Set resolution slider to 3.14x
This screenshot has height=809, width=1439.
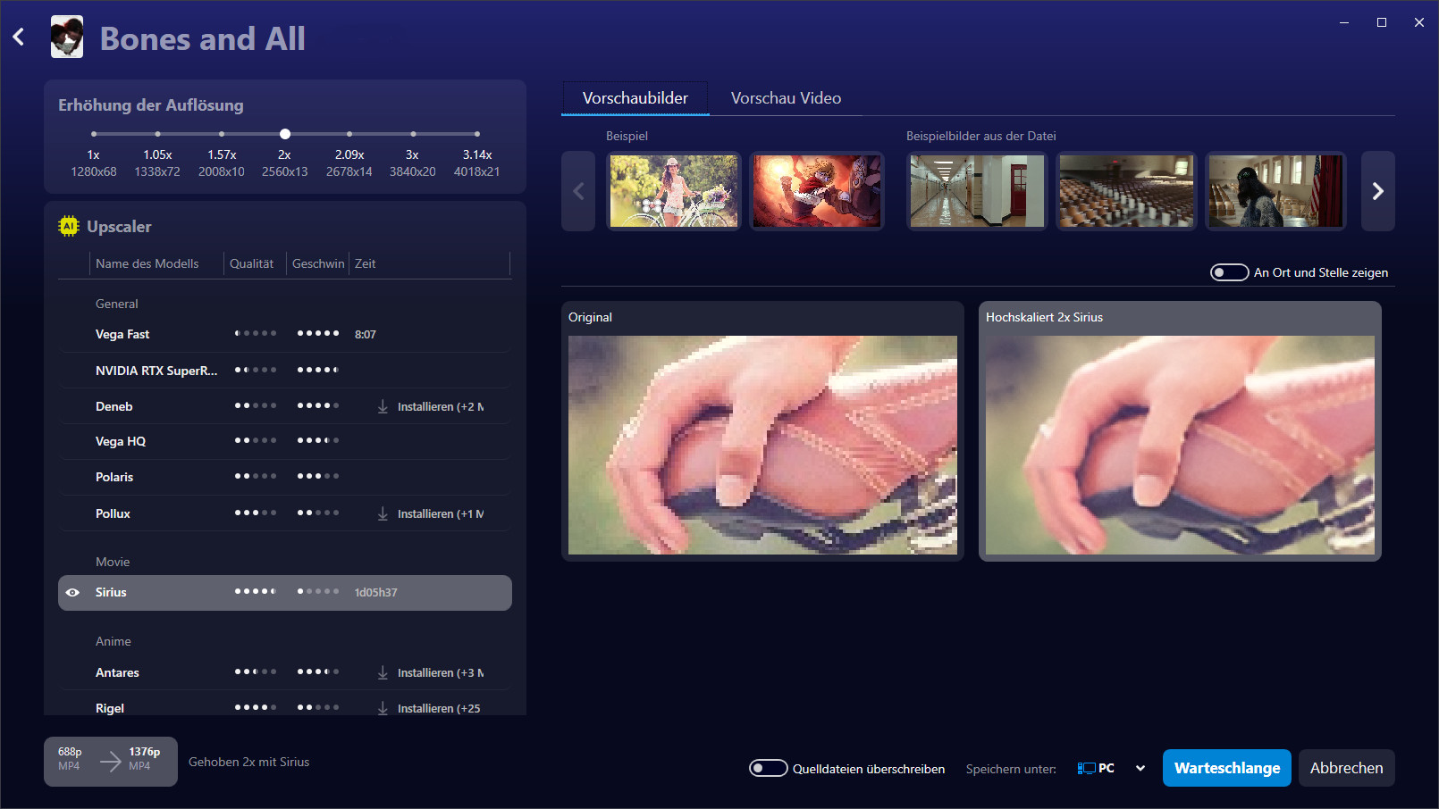pyautogui.click(x=477, y=134)
